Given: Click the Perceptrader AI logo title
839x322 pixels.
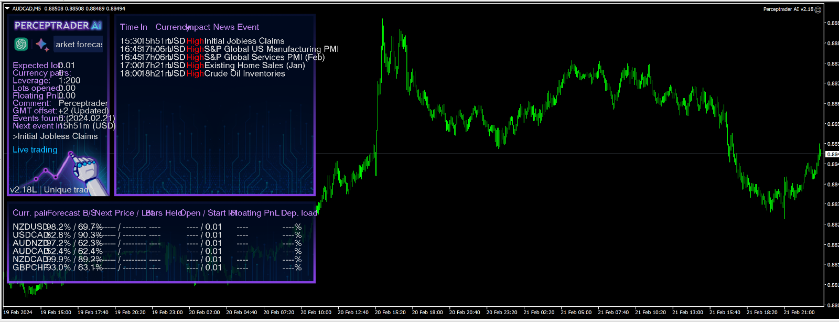Looking at the screenshot, I should pyautogui.click(x=58, y=26).
